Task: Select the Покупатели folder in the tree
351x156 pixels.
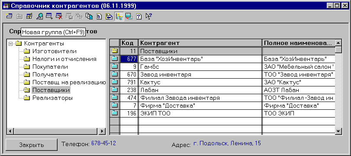Action: coord(50,67)
